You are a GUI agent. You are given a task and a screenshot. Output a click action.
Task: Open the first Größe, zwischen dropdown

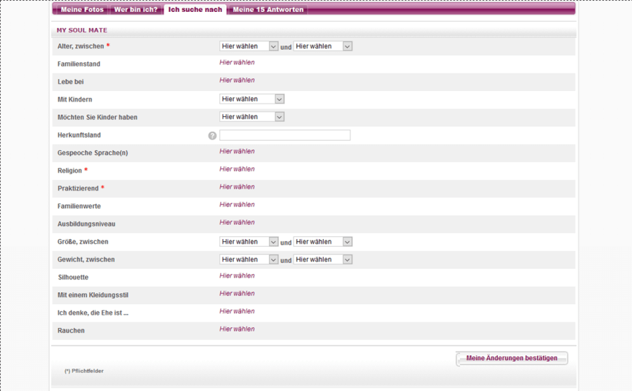(249, 242)
